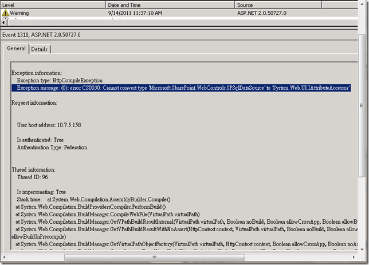Screen dimensions: 369x265
Task: Click the BuildProvidersCompiler.PerformBuild() stack line
Action: pyautogui.click(x=91, y=207)
